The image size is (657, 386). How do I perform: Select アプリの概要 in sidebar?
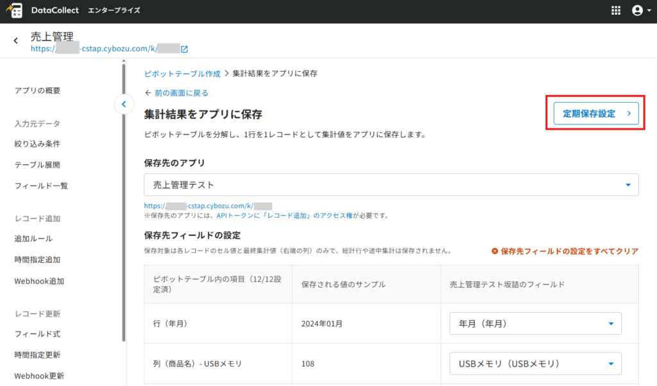tap(37, 90)
